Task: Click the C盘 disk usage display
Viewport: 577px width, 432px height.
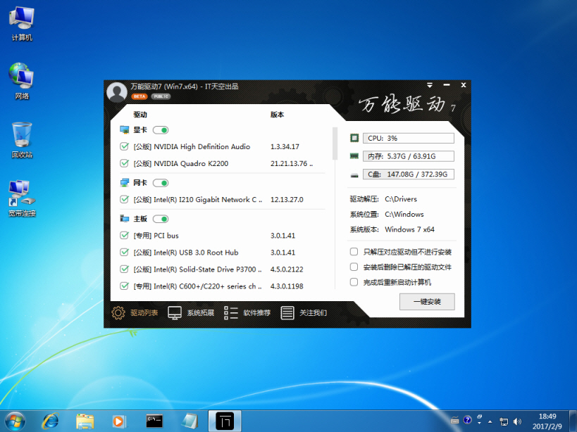Action: (409, 174)
